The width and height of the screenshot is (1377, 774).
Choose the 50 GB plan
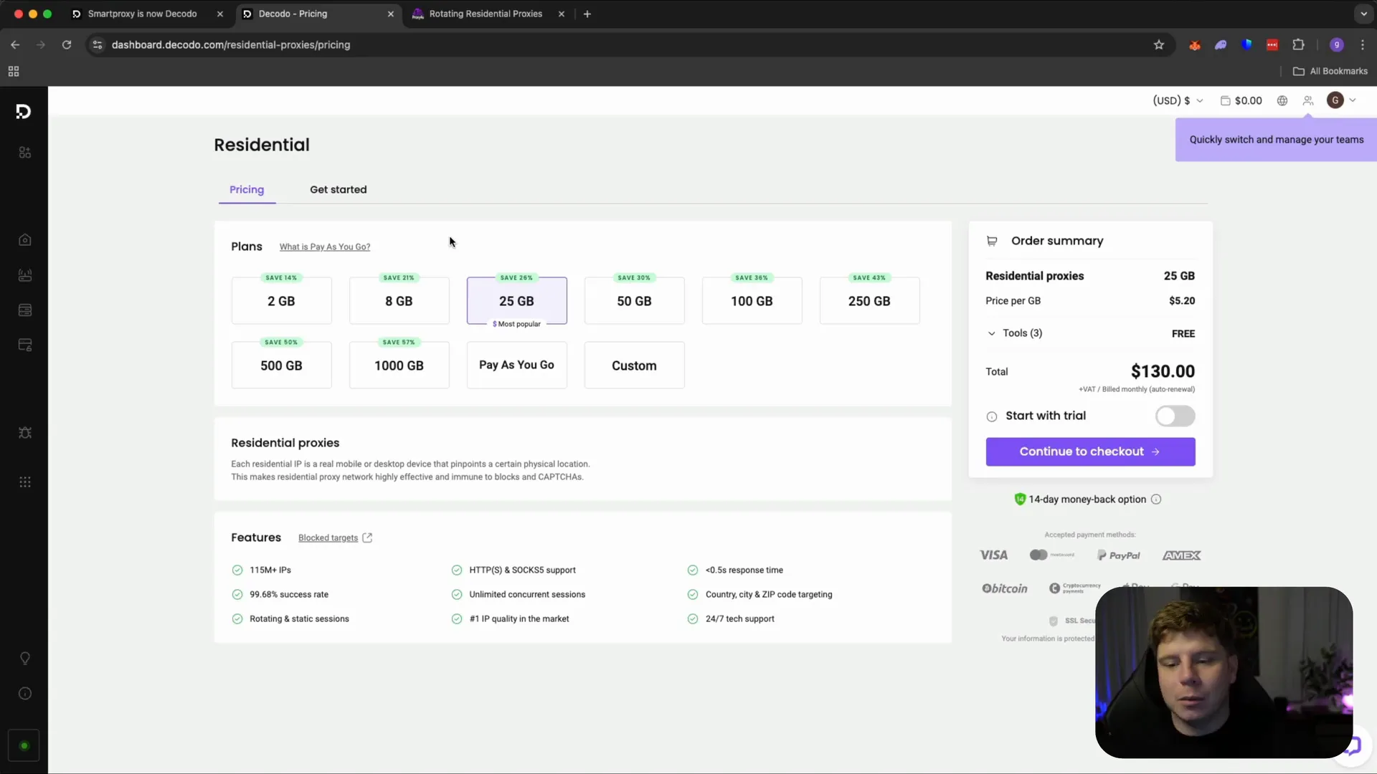(x=634, y=301)
